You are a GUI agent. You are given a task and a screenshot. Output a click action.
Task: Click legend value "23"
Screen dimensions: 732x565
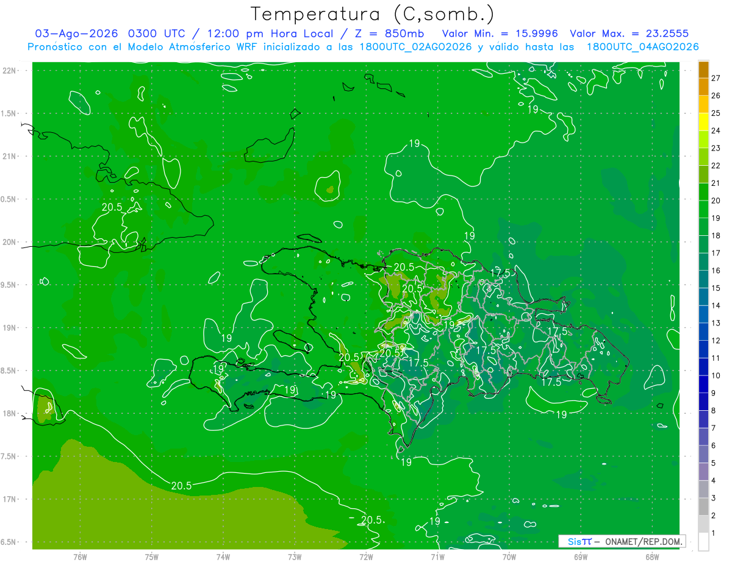click(716, 148)
